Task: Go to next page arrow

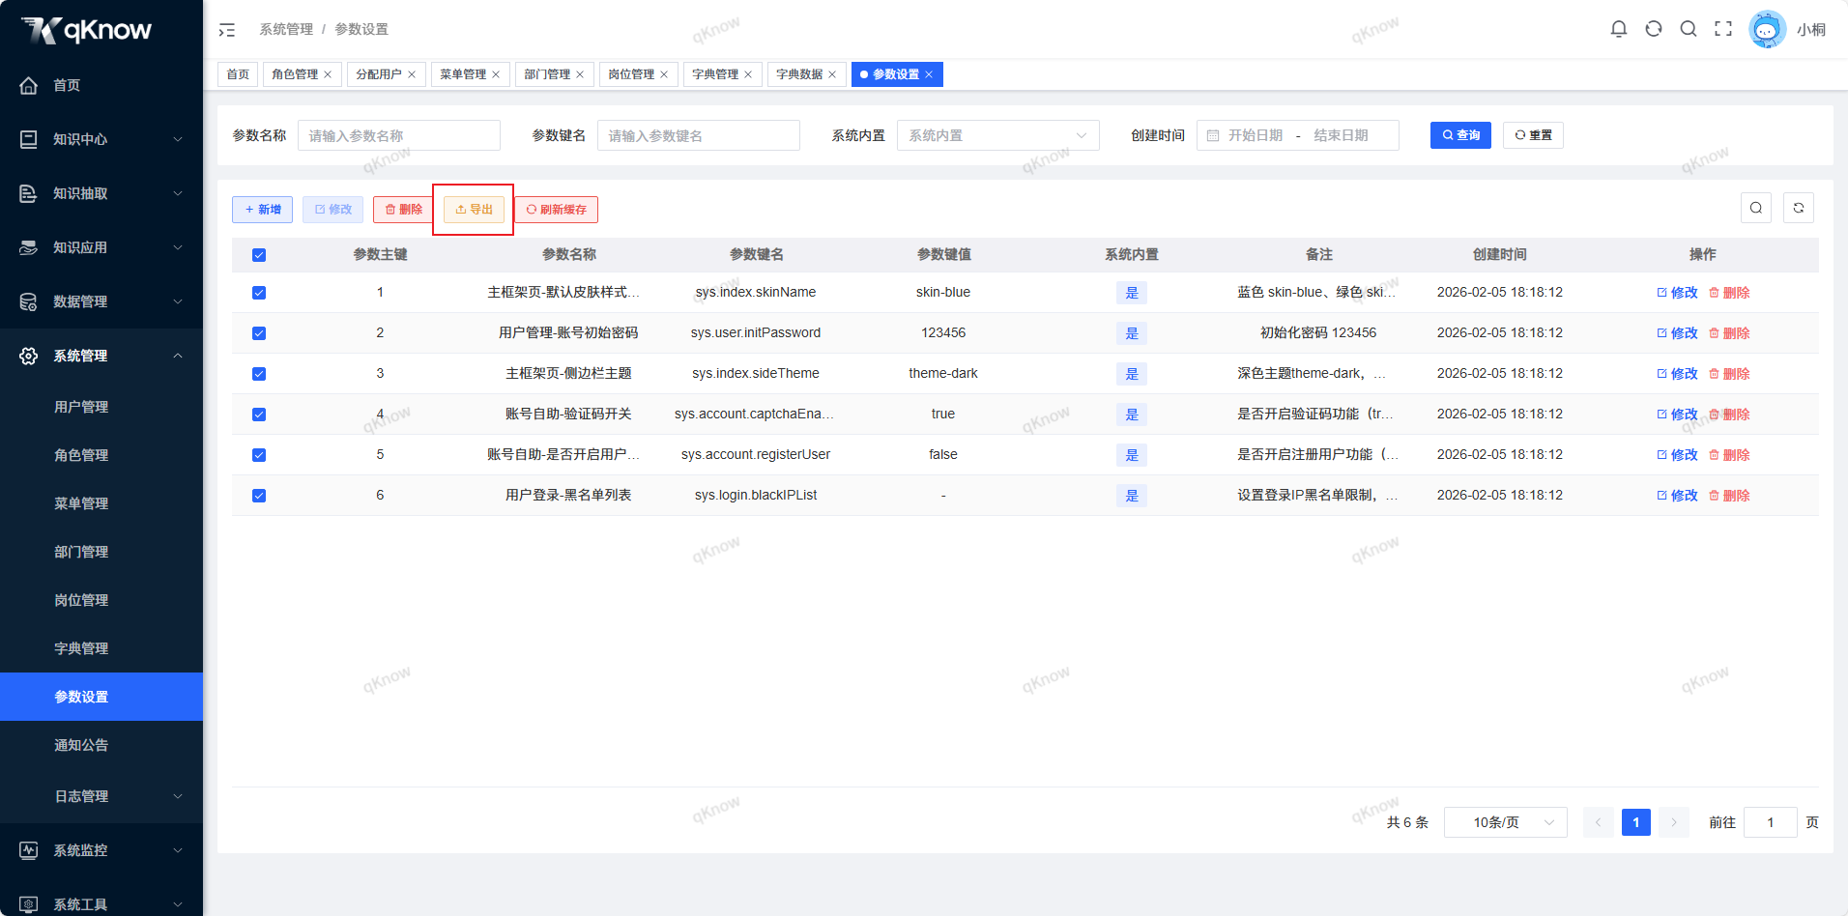Action: pyautogui.click(x=1674, y=822)
